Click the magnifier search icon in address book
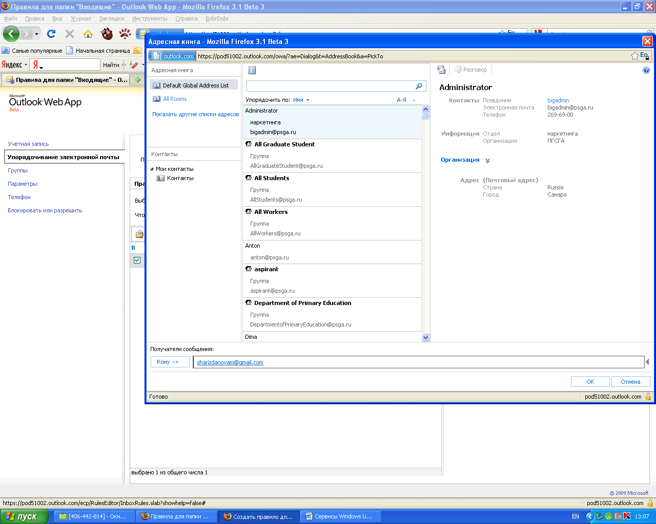This screenshot has height=524, width=656. (x=419, y=86)
